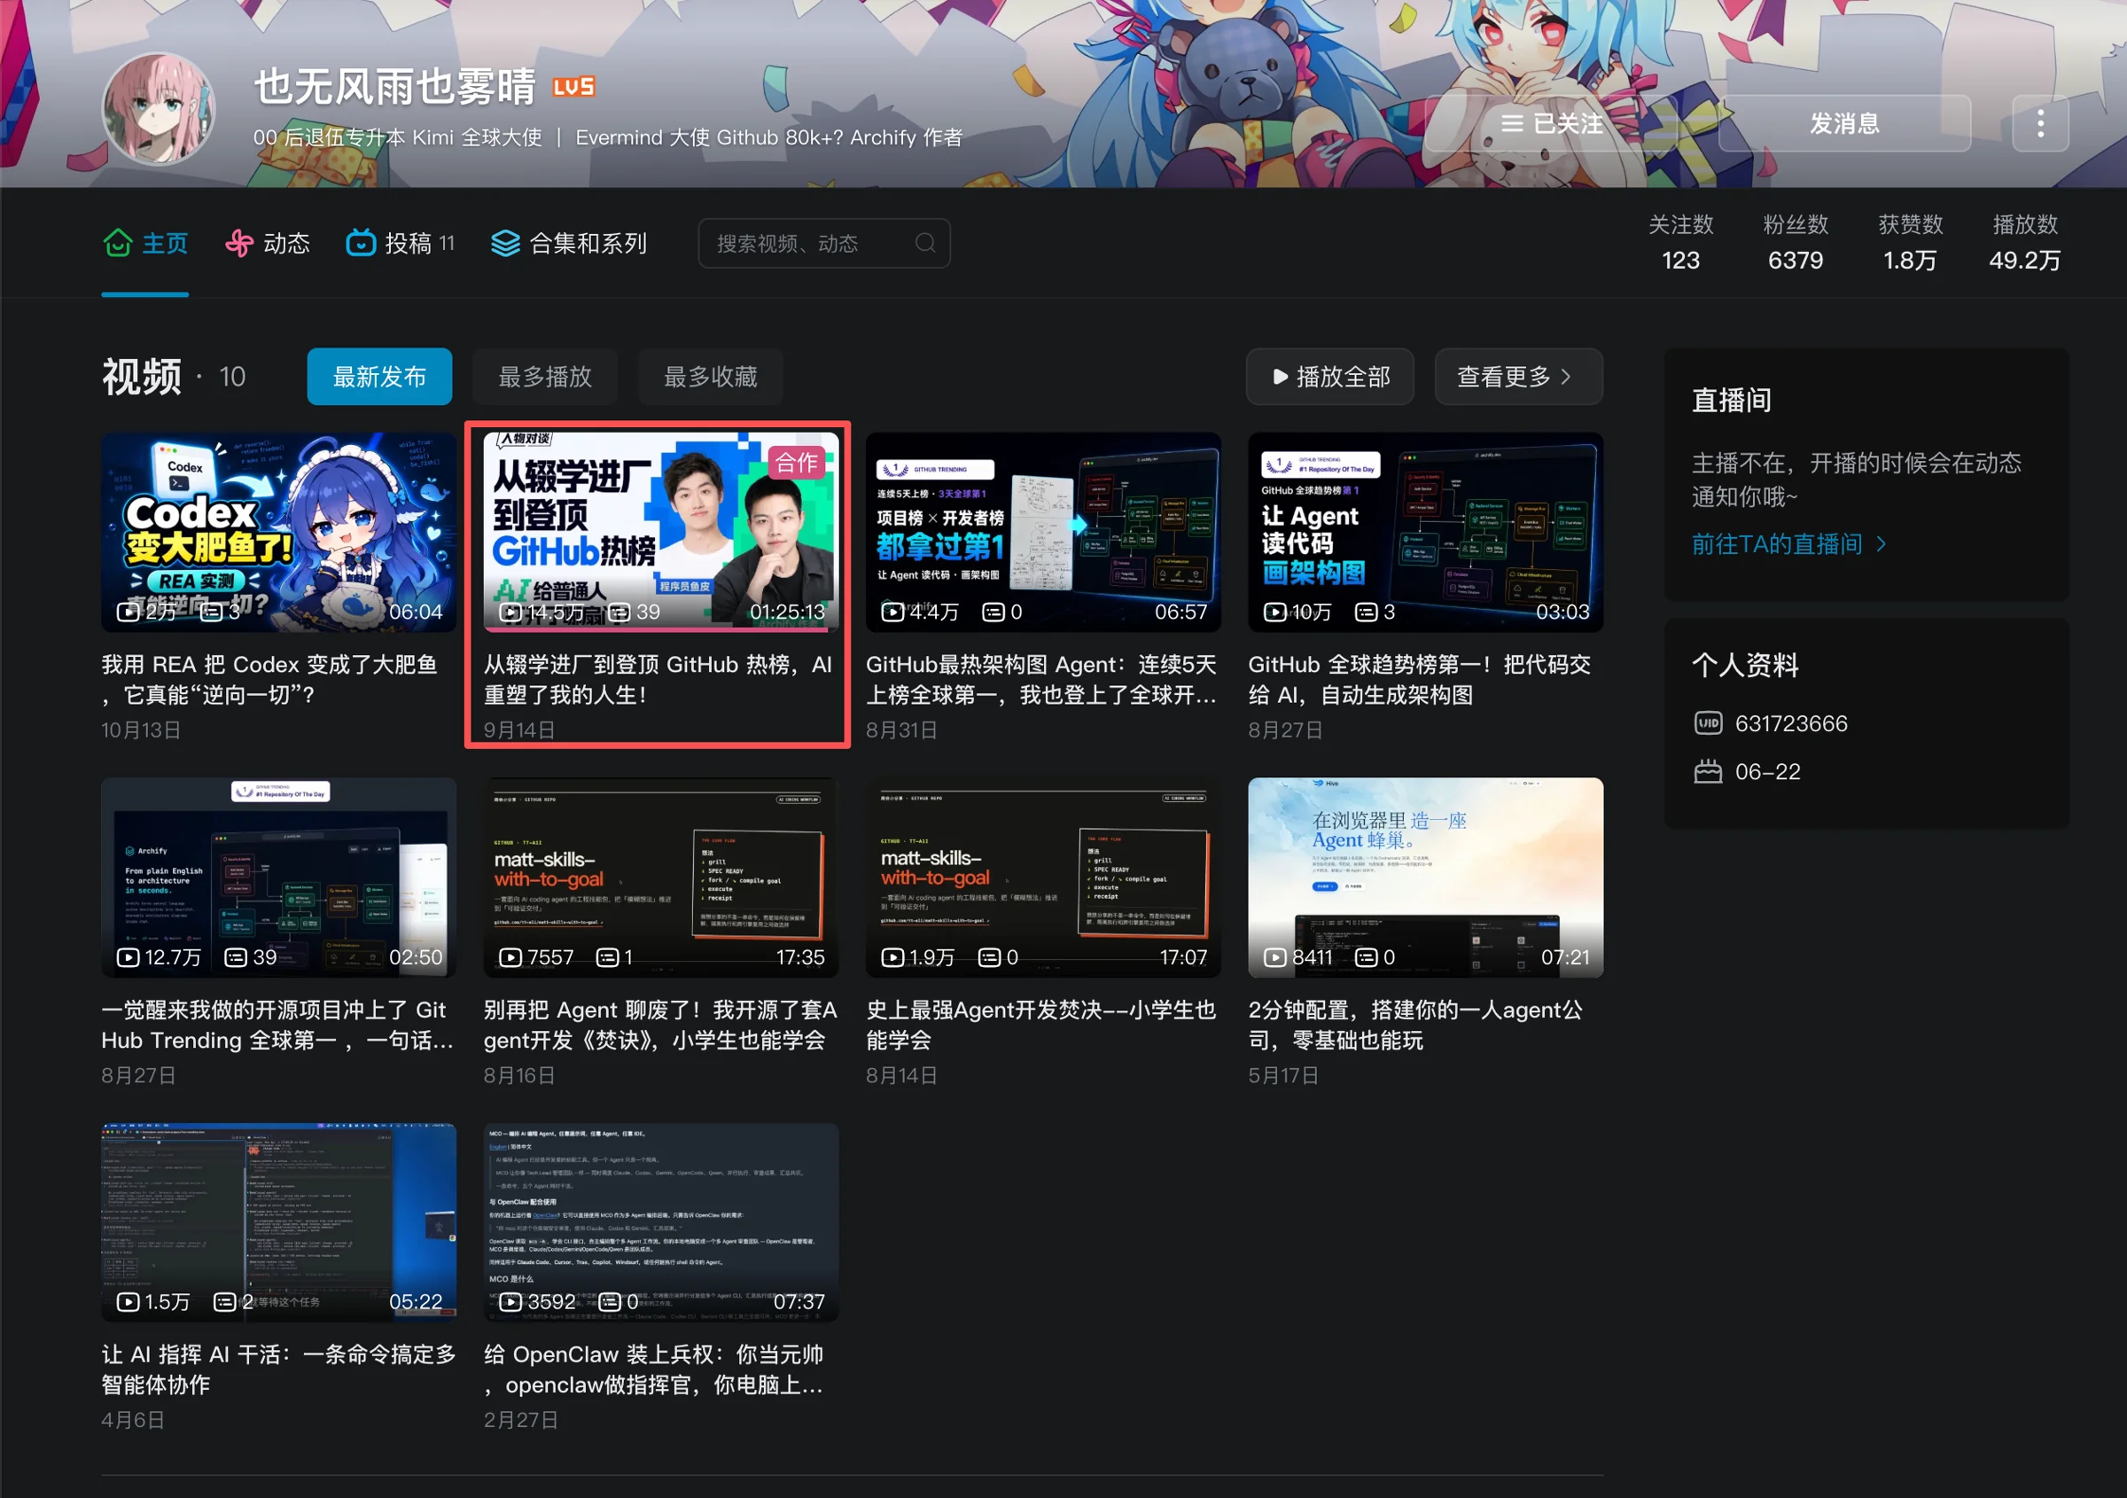Click the 合作 badge on the video thumbnail
This screenshot has height=1498, width=2127.
coord(797,463)
